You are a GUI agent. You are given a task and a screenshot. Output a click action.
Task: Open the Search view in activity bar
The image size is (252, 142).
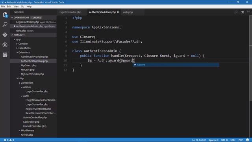click(5, 24)
